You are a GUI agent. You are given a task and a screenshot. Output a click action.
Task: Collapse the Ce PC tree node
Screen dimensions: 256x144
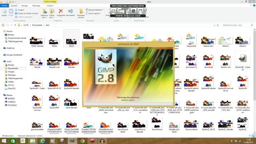tap(2, 62)
